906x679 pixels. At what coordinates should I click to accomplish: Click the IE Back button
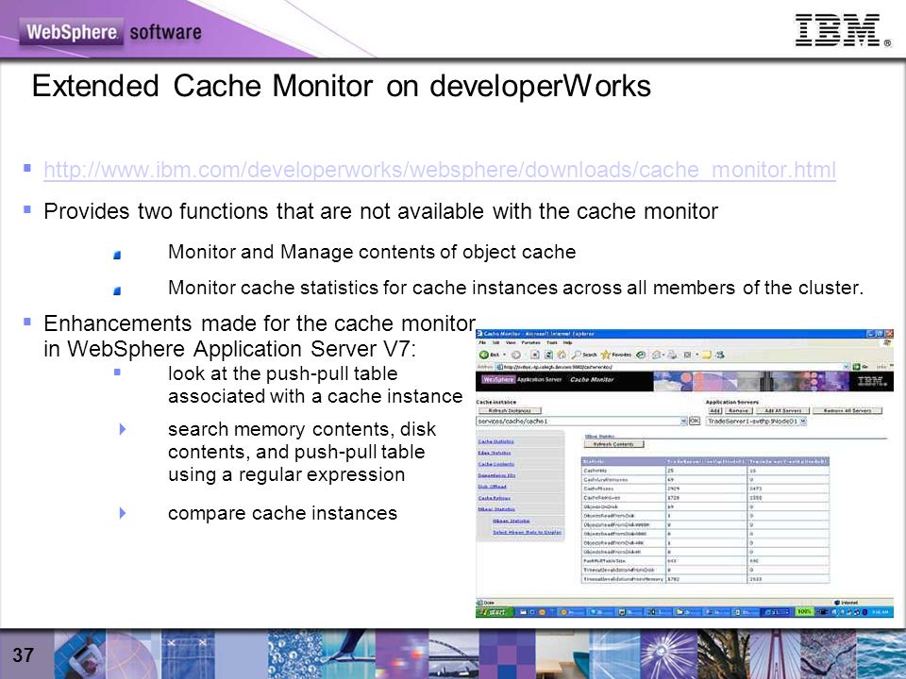tap(491, 355)
